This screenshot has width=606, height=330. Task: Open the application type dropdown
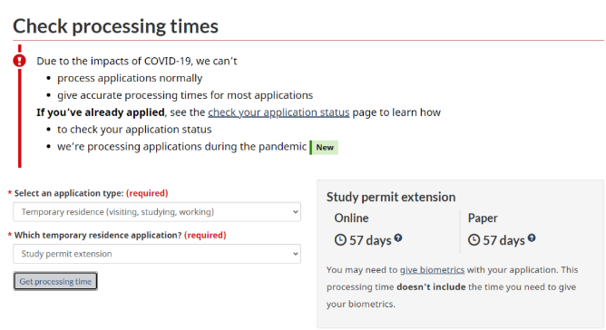[157, 212]
